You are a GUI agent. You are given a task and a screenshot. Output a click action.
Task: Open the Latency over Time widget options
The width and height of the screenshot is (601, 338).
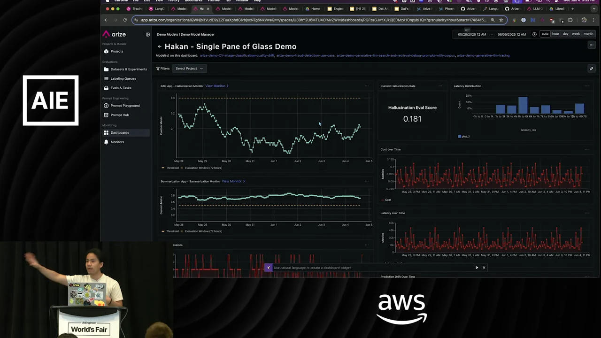[586, 213]
